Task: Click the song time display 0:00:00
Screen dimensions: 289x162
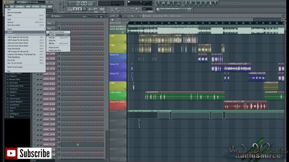Action: [x=82, y=3]
